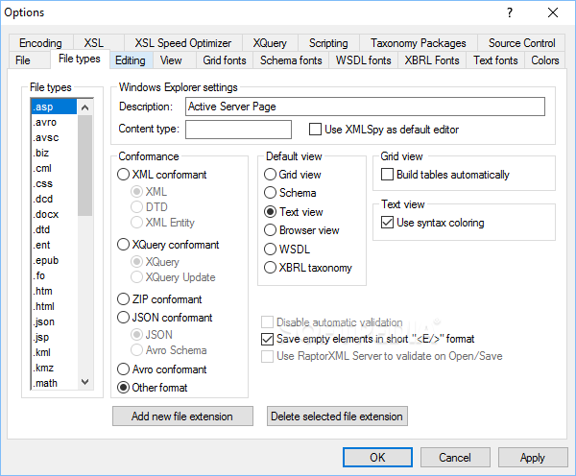Image resolution: width=576 pixels, height=476 pixels.
Task: Select .fo file extension
Action: pos(54,275)
